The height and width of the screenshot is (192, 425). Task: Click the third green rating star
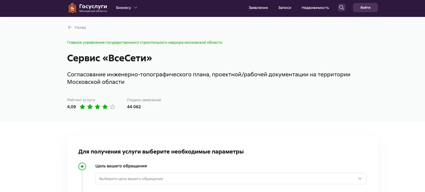point(98,107)
